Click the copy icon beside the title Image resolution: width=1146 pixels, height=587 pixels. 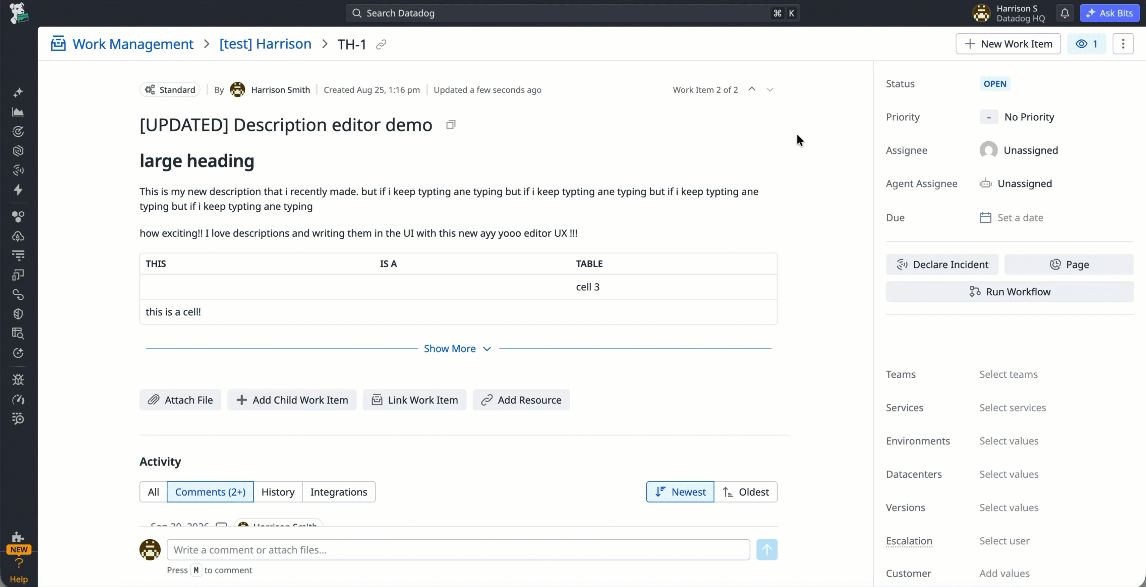click(x=451, y=125)
